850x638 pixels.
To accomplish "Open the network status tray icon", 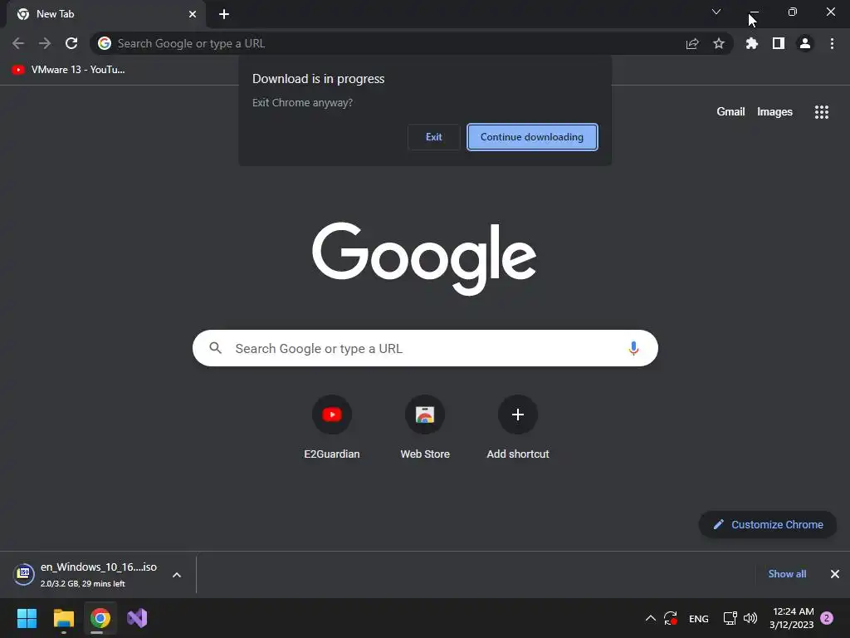I will pyautogui.click(x=730, y=618).
